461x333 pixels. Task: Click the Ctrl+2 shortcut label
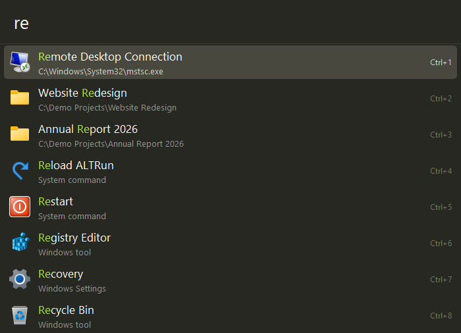[x=441, y=99]
